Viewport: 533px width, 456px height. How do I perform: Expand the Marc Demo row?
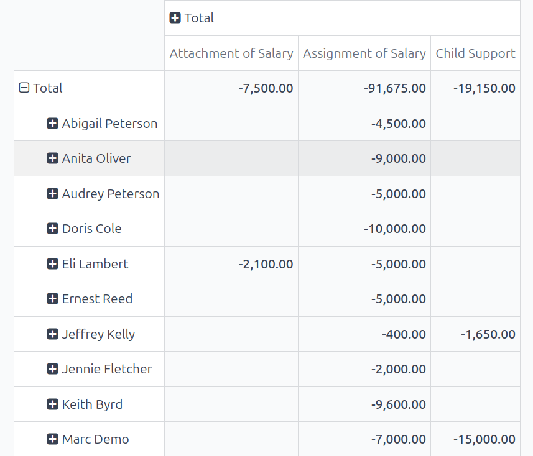pyautogui.click(x=52, y=439)
